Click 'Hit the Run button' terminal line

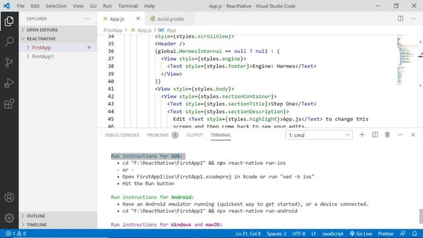pyautogui.click(x=148, y=184)
